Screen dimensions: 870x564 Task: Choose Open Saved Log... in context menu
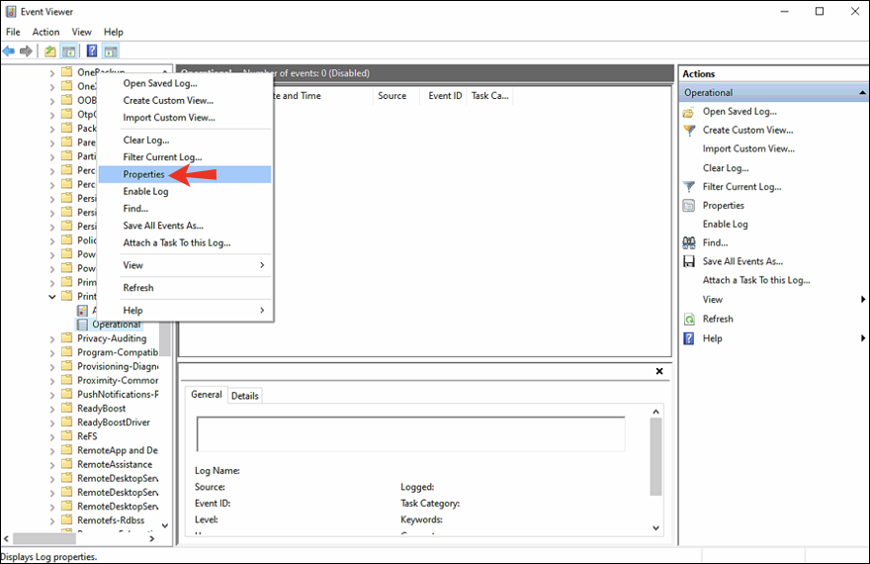point(185,83)
